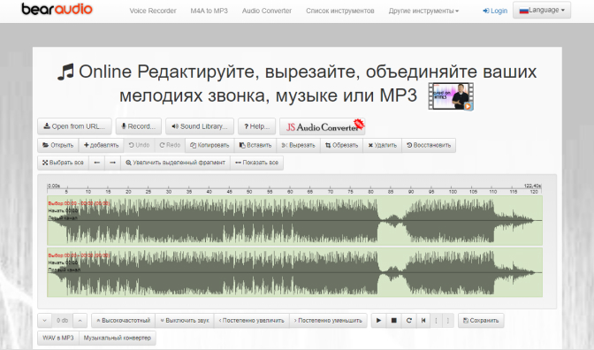Expand the Другие инструменты menu
This screenshot has height=350, width=594.
coord(423,11)
